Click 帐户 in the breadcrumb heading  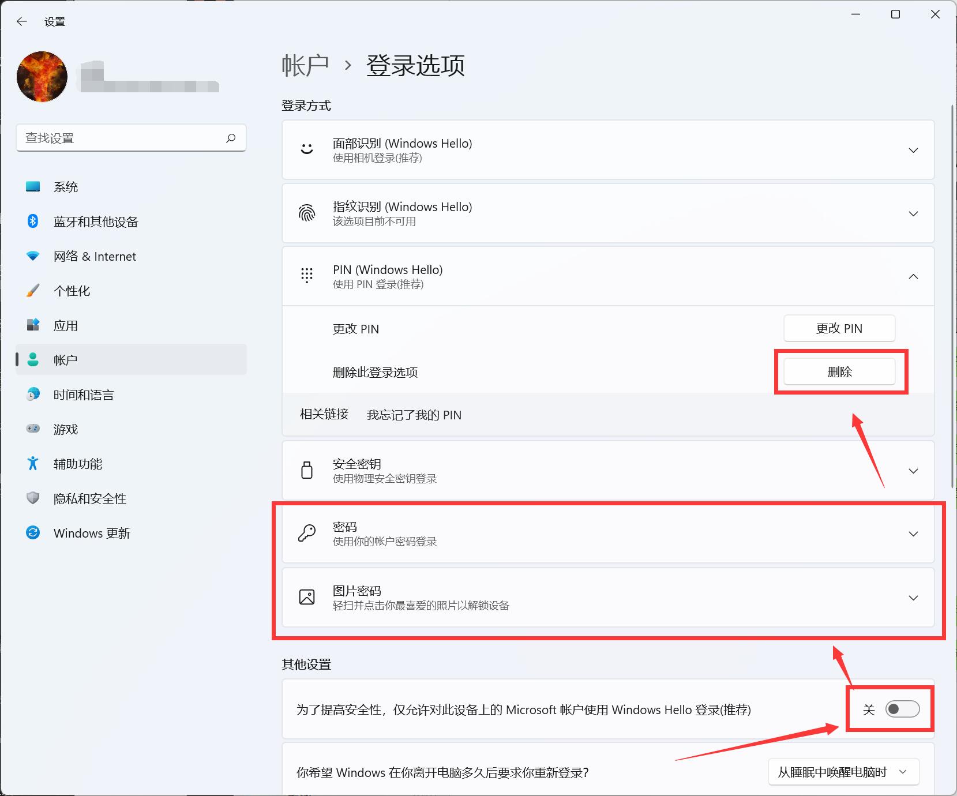[305, 65]
